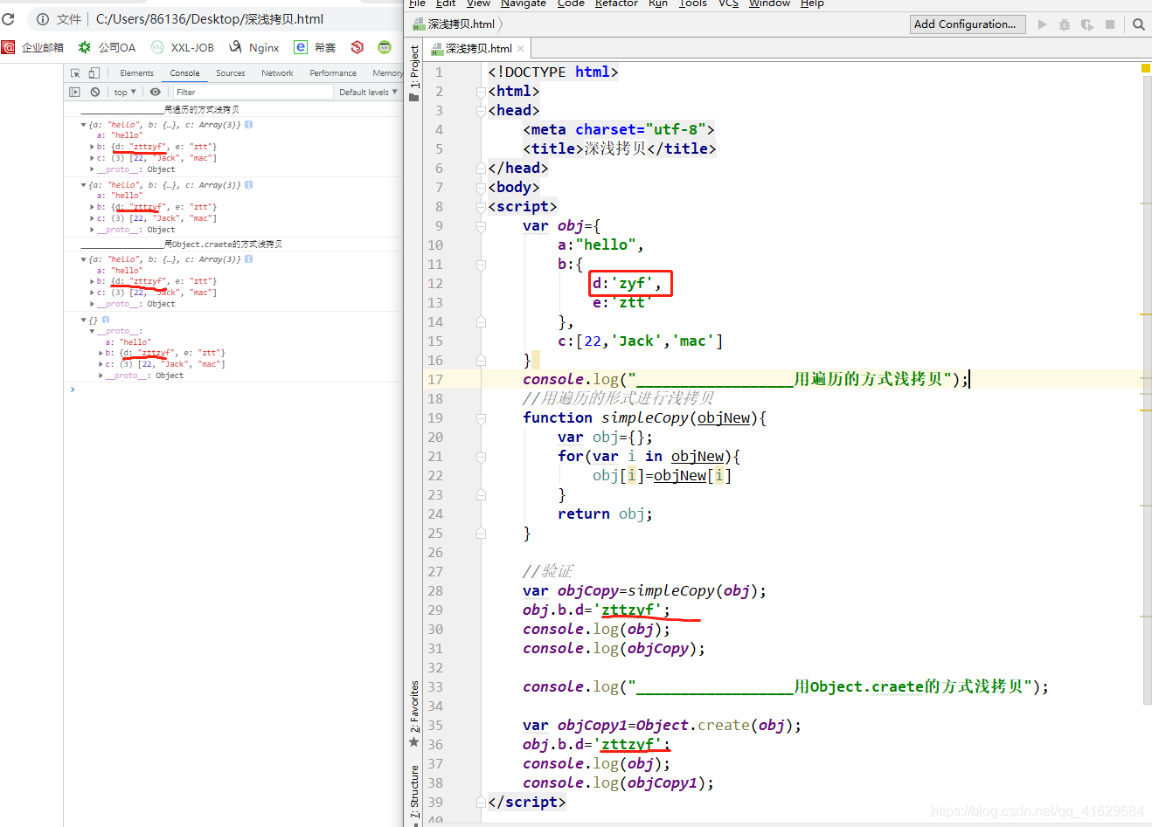Click the green round bookmark icon
Screen dimensions: 1152x827
click(x=385, y=47)
